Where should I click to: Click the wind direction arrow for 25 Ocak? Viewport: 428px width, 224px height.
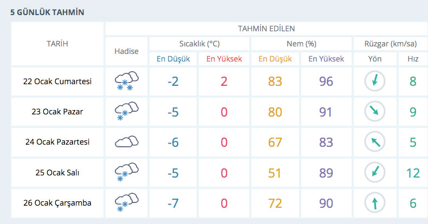[x=375, y=173]
